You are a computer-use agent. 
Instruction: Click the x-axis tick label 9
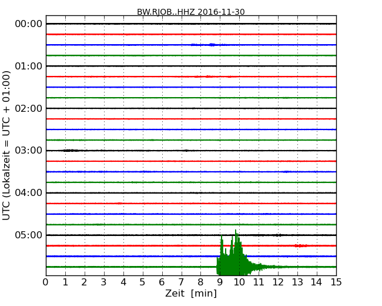220,282
